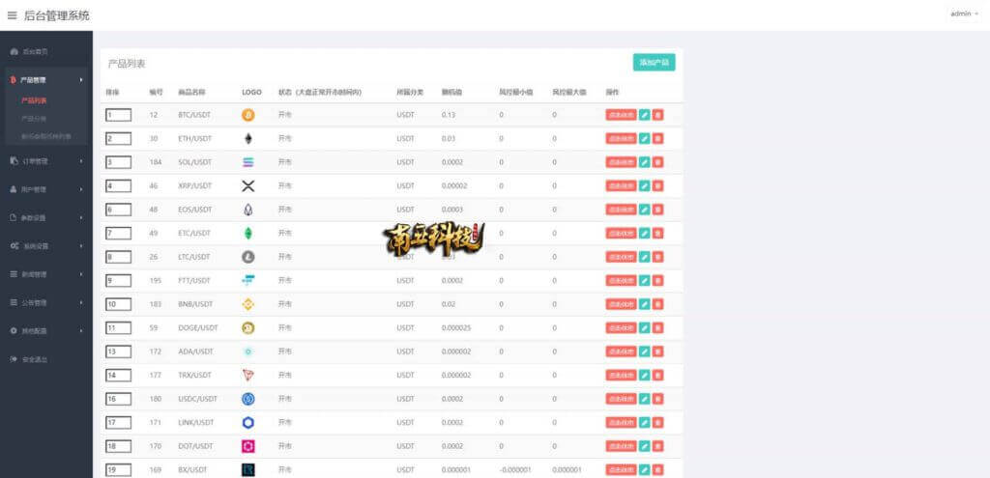Focus the sort order field for BX/USDT

coord(119,470)
